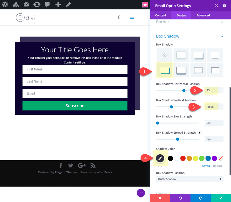
Task: Switch to the Content tab
Action: pyautogui.click(x=160, y=15)
